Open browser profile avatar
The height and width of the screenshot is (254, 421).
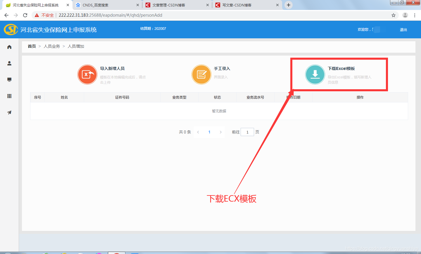point(405,15)
